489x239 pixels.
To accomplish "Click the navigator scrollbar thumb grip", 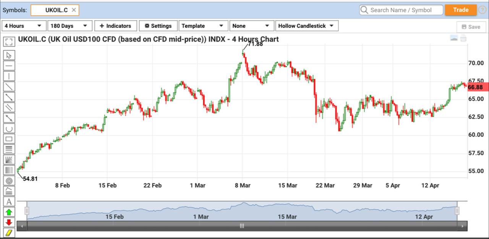I will [242, 226].
